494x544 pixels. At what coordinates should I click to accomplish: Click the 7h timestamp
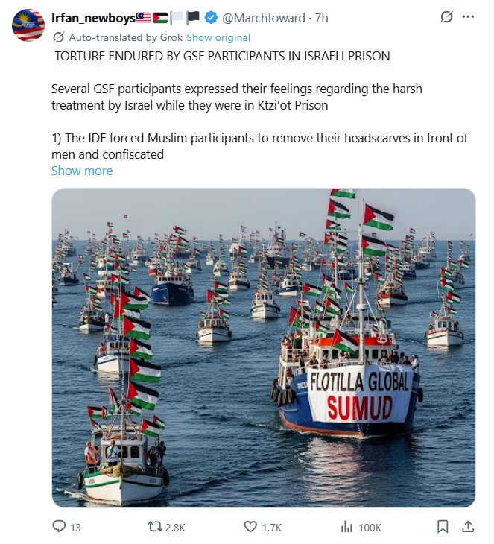pos(321,18)
